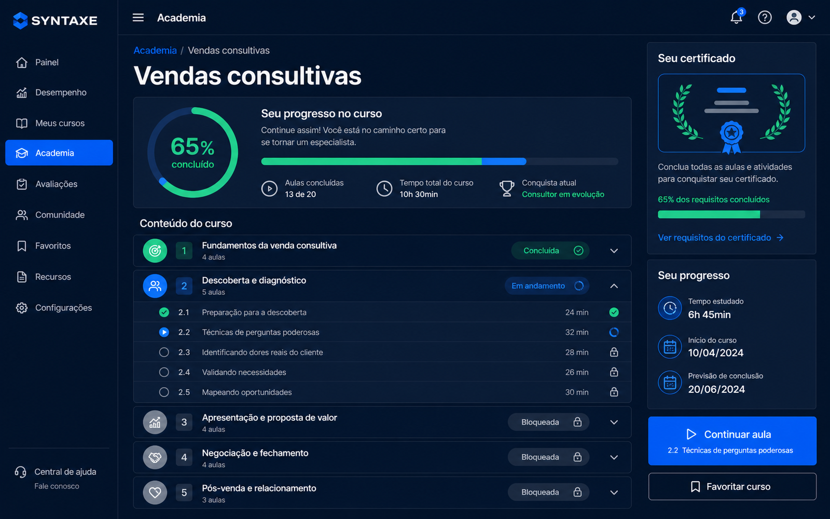Click the Fale conosco text
The width and height of the screenshot is (830, 519).
[57, 486]
